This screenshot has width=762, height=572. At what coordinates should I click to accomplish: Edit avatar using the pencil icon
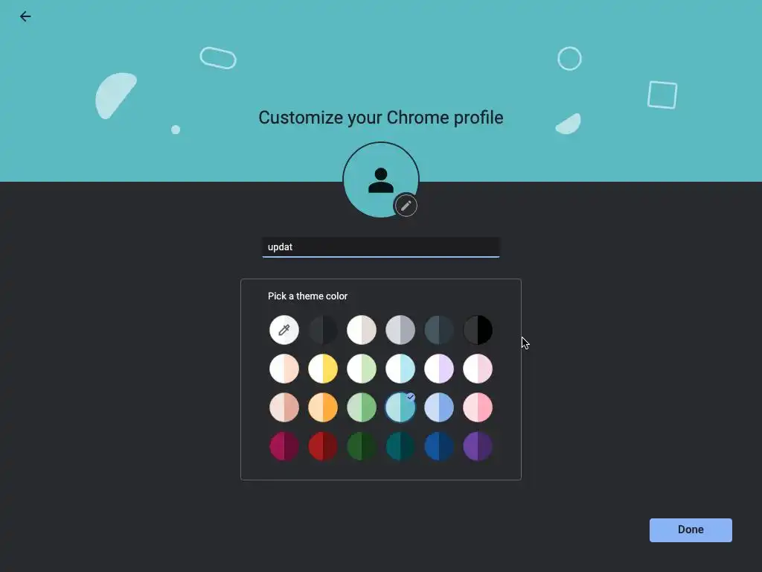coord(406,206)
